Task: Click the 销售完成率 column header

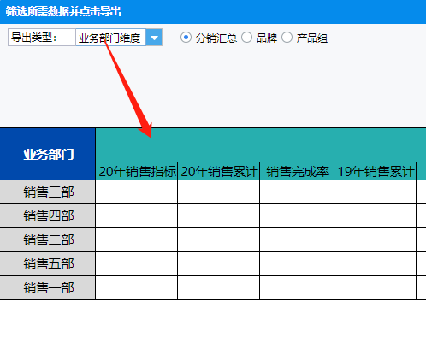Action: (297, 172)
